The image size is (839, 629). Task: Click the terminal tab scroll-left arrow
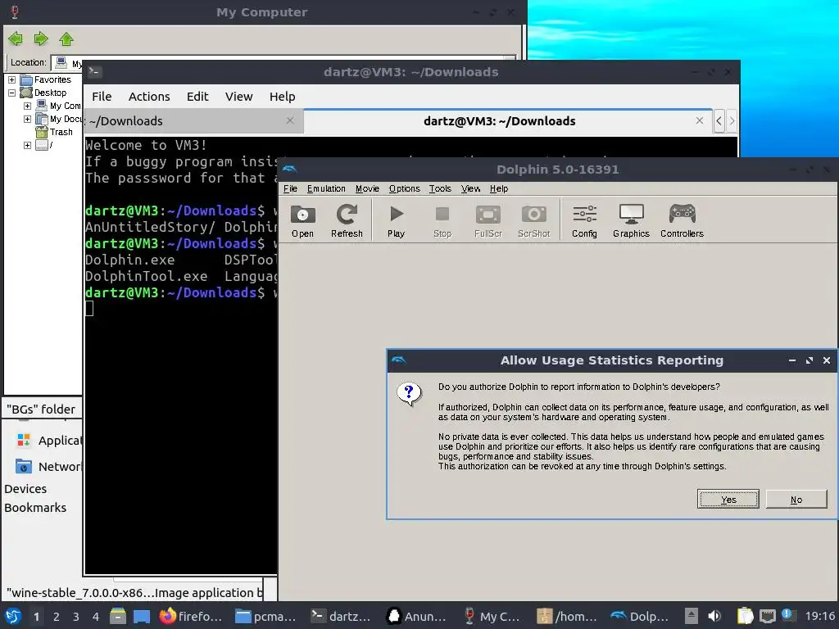[x=719, y=121]
